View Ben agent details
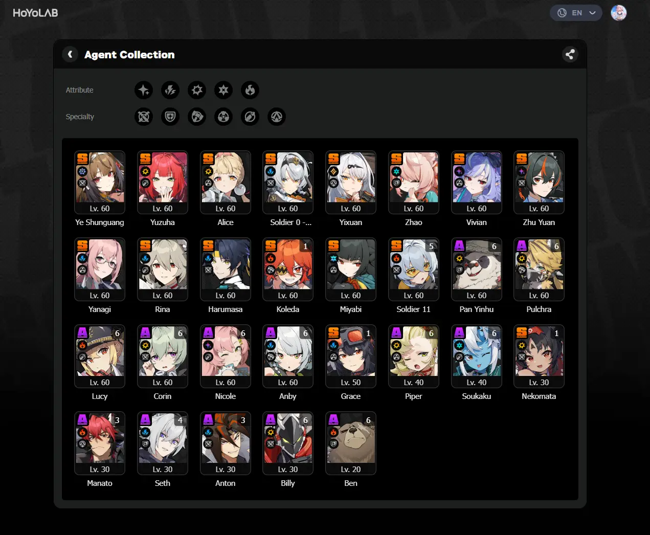The height and width of the screenshot is (535, 650). click(x=351, y=450)
